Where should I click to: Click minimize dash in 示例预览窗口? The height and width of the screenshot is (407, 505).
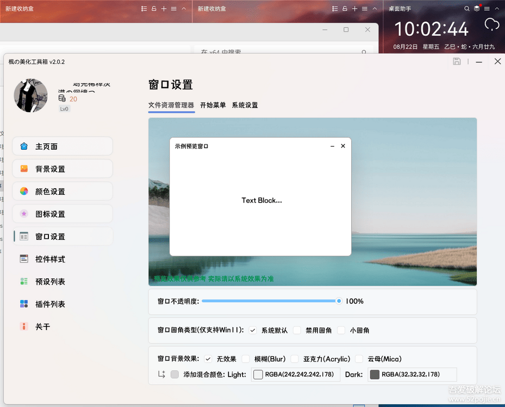pyautogui.click(x=332, y=147)
